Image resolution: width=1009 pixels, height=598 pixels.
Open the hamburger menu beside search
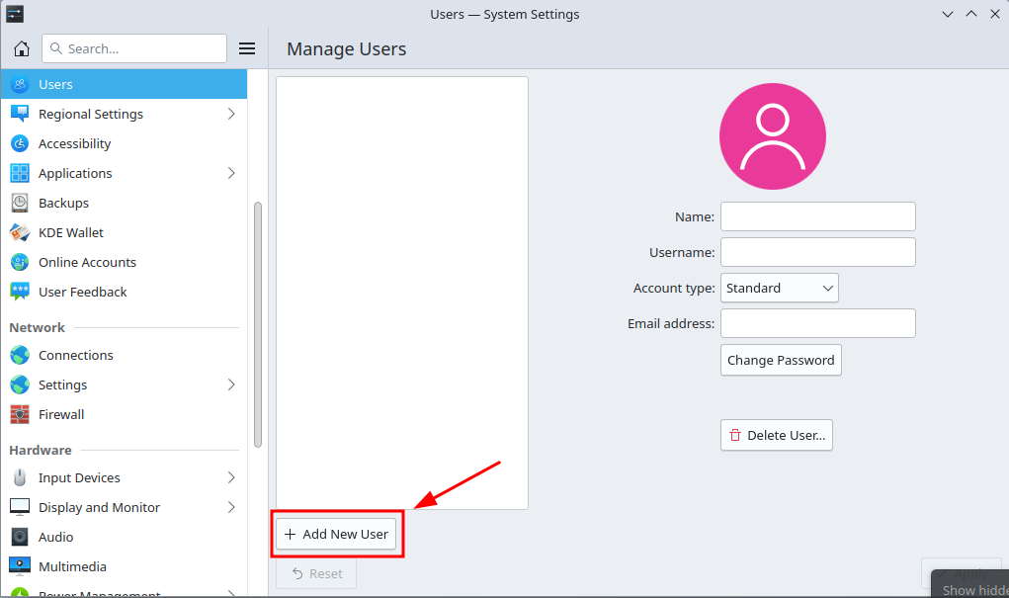point(247,48)
